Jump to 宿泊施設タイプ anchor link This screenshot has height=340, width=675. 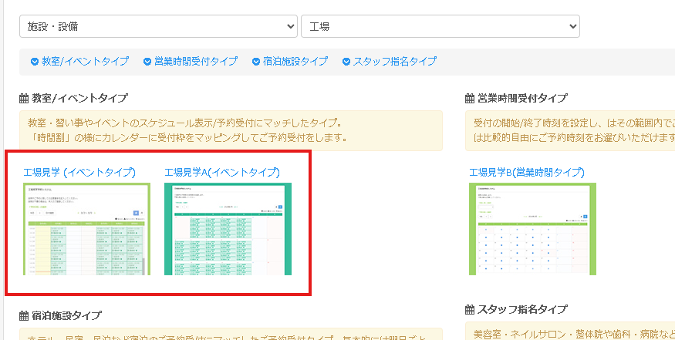[x=295, y=62]
